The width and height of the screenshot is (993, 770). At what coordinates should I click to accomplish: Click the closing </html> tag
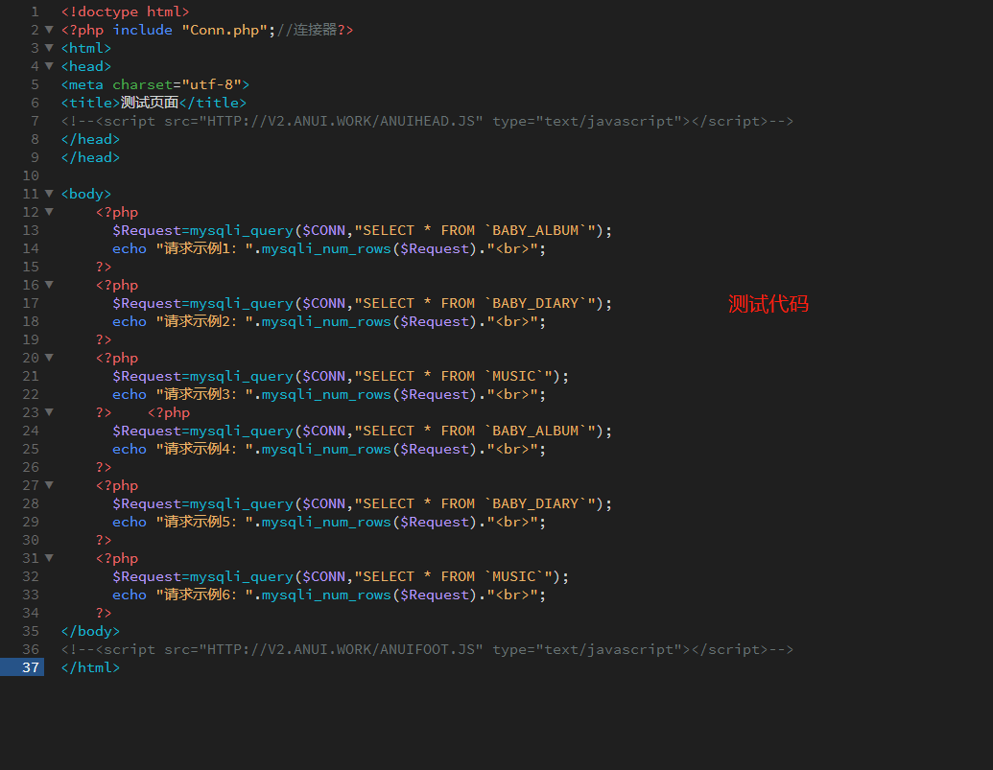click(x=90, y=668)
